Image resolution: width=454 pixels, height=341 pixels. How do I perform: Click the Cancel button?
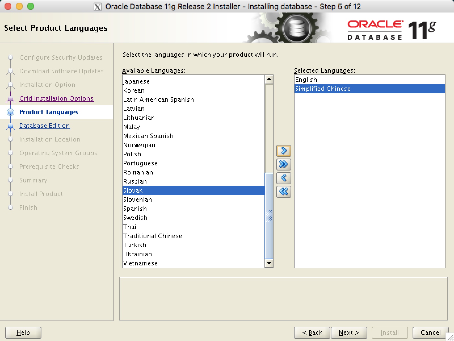pos(430,332)
